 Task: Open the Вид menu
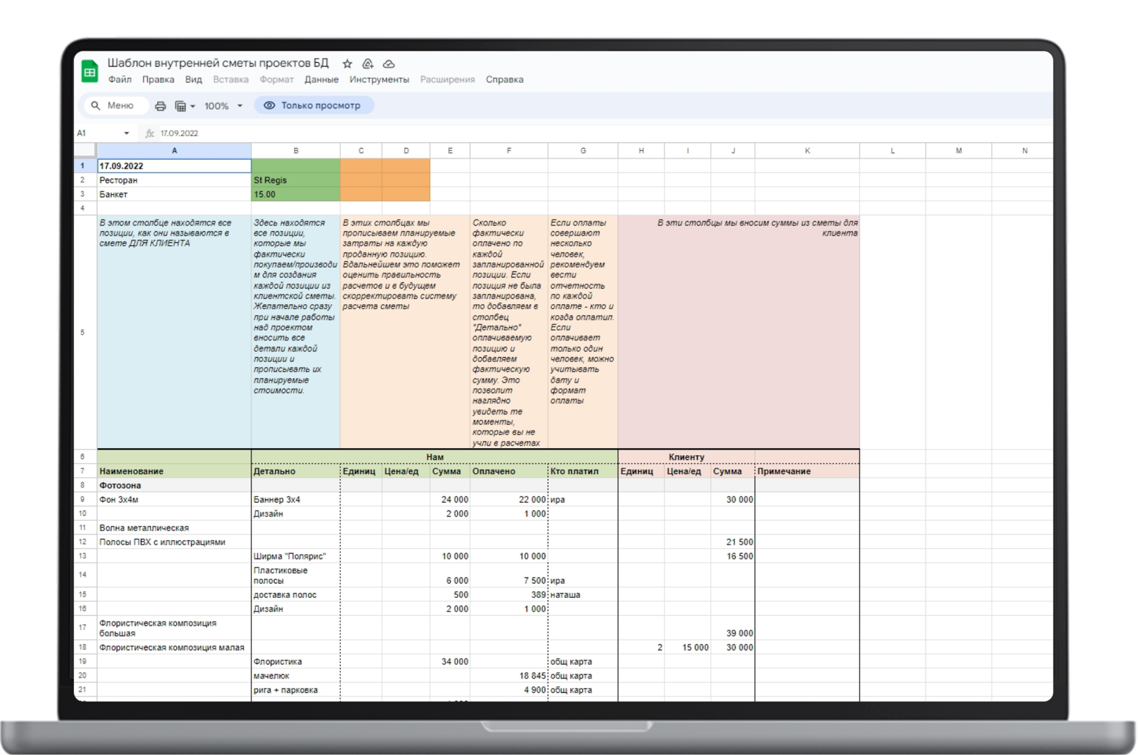tap(194, 79)
